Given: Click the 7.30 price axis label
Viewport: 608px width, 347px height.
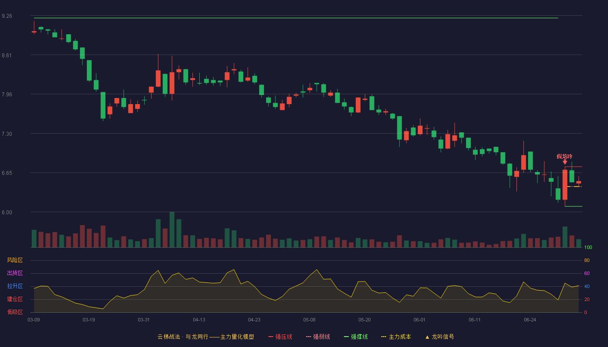Looking at the screenshot, I should (7, 134).
